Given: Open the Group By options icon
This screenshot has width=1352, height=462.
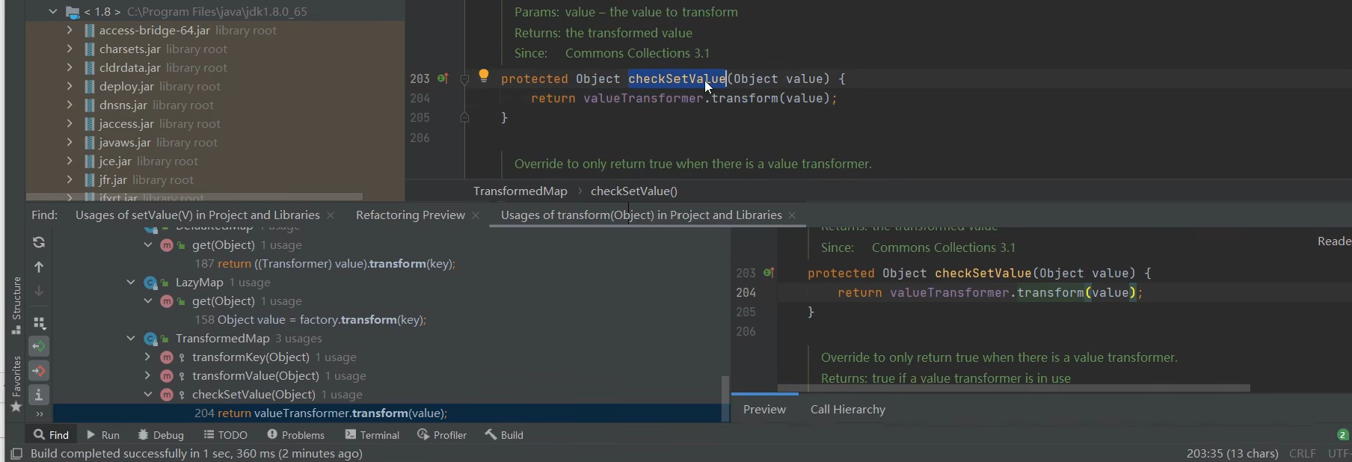Looking at the screenshot, I should [x=39, y=323].
